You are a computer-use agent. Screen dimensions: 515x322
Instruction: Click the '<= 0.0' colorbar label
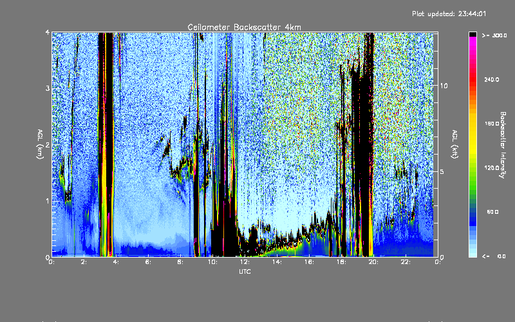pos(494,256)
